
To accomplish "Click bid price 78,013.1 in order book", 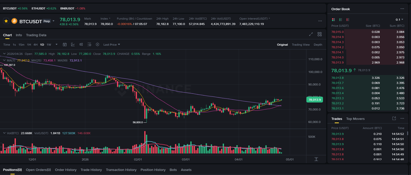I will coord(338,108).
